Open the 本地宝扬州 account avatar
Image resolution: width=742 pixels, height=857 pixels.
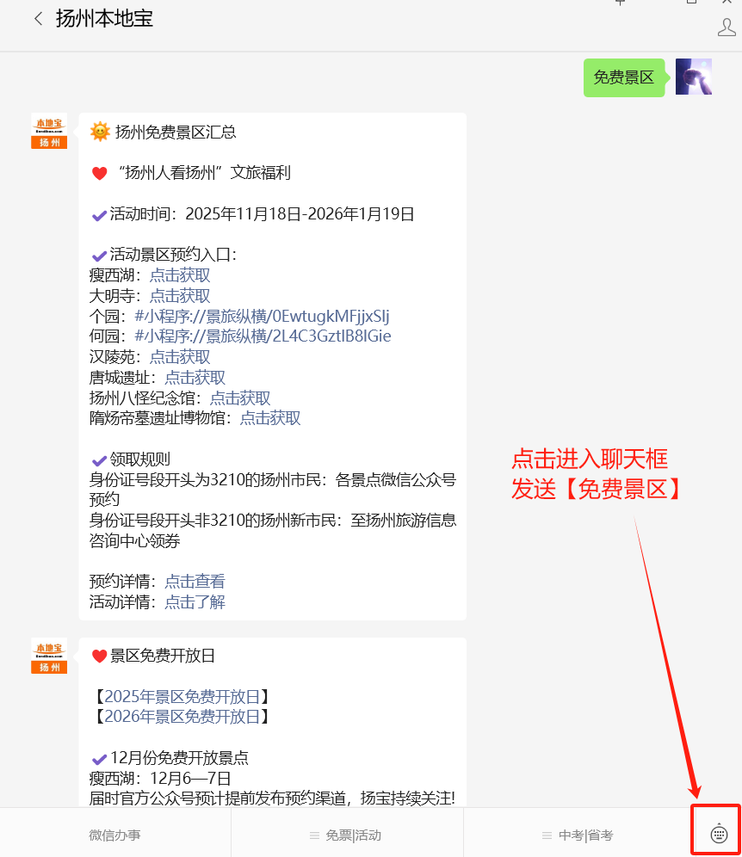tap(49, 132)
